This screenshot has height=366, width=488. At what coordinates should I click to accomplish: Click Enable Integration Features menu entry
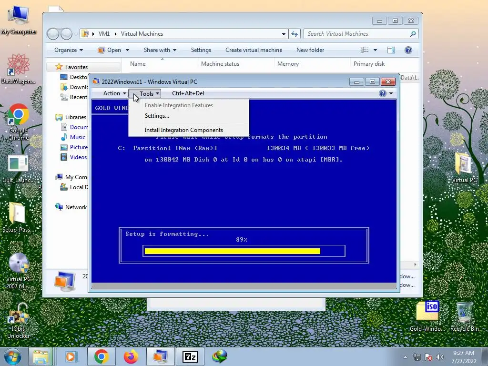pyautogui.click(x=179, y=105)
